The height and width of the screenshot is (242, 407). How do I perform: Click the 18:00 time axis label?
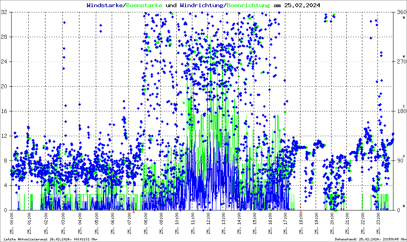coord(300,223)
